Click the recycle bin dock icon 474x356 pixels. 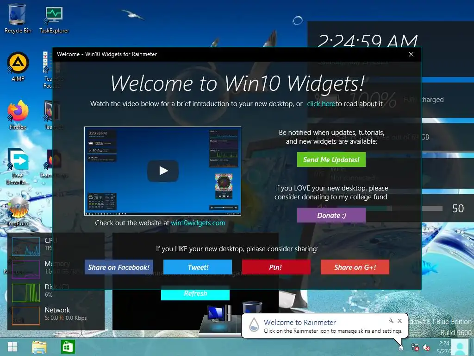point(252,307)
